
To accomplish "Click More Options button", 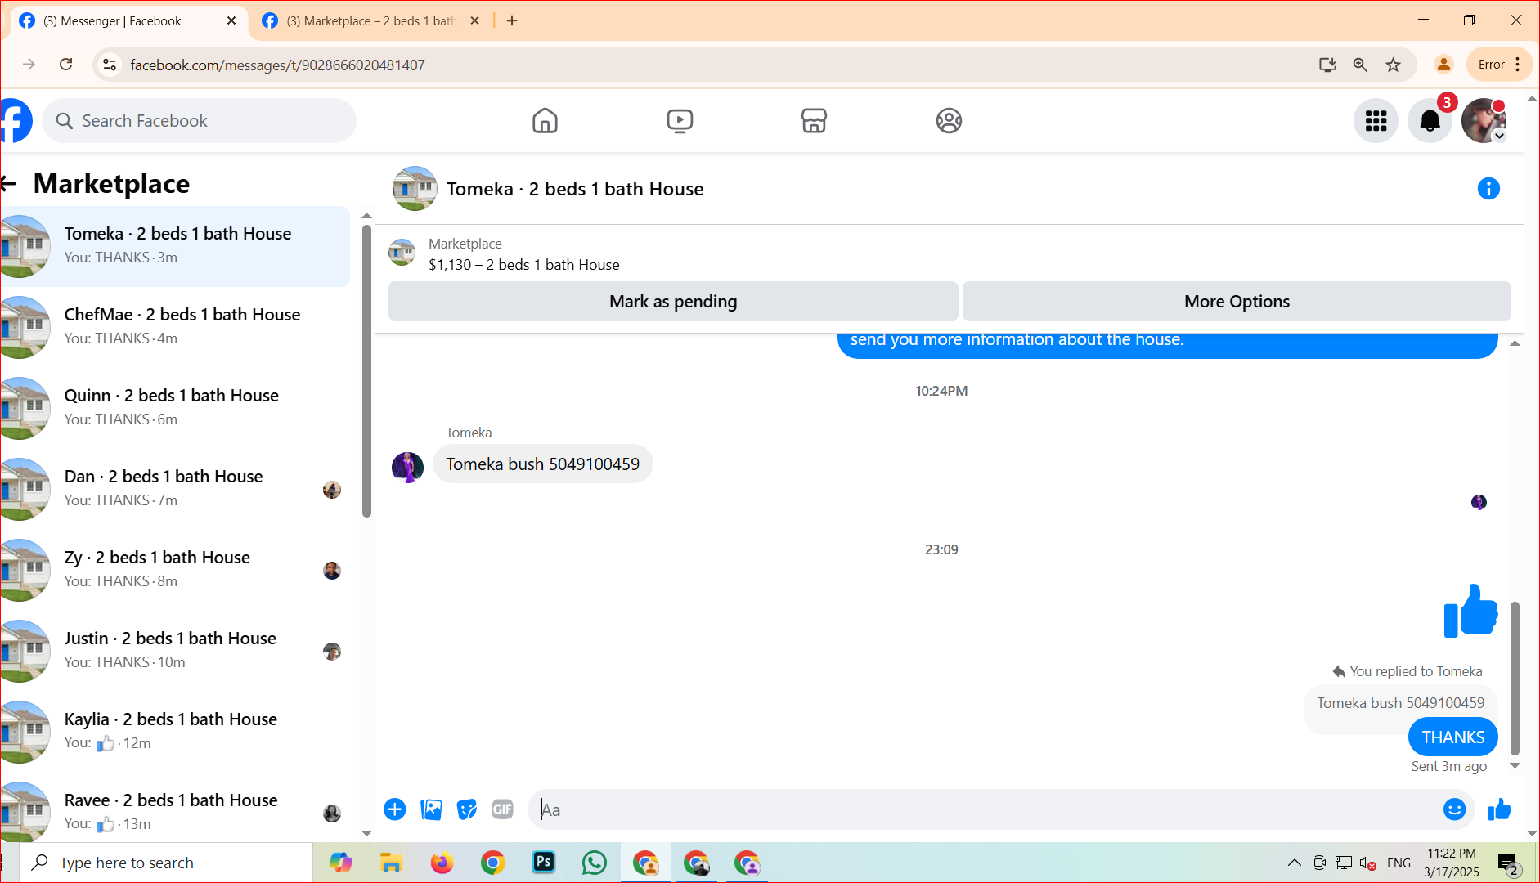I will pos(1237,302).
